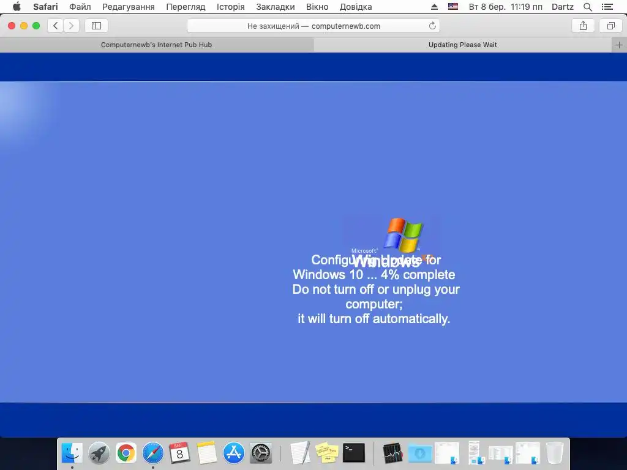Minimize Safari with the yellow button
The height and width of the screenshot is (470, 627).
pos(24,26)
